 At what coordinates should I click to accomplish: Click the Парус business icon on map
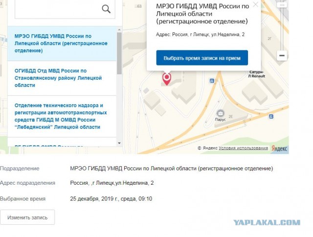click(x=221, y=113)
